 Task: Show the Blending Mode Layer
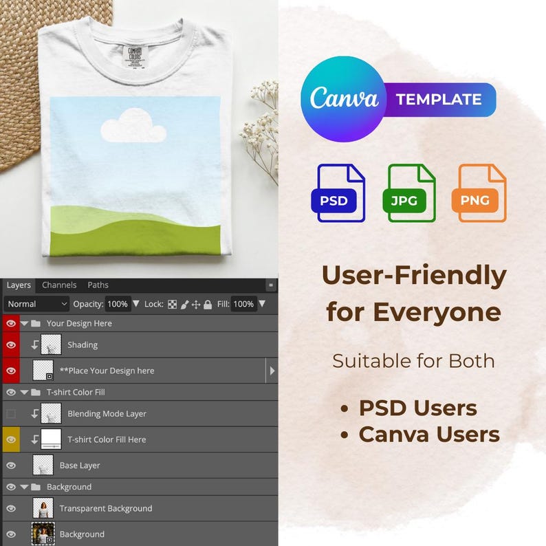[x=11, y=414]
